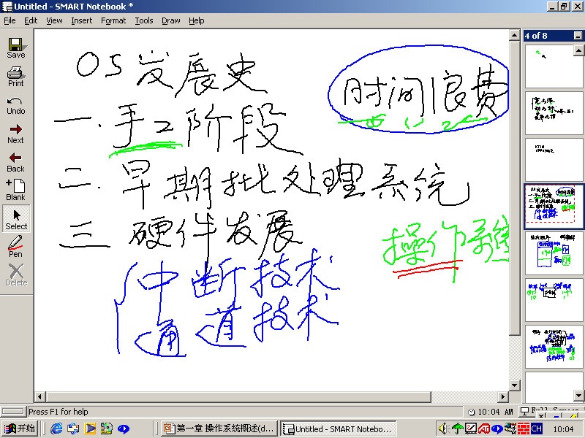Image resolution: width=585 pixels, height=438 pixels.
Task: Click the page sorter scroll up arrow
Action: [579, 50]
